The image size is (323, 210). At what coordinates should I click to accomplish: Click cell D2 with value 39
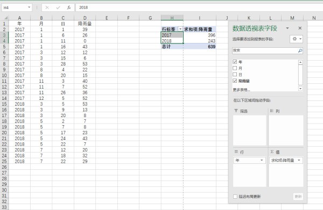tap(85, 30)
